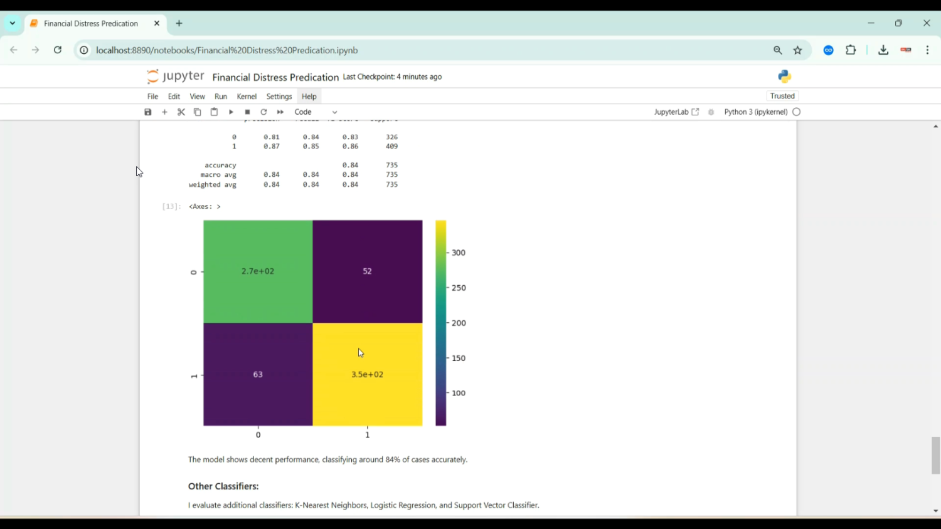Paste cell from clipboard
This screenshot has width=941, height=529.
214,112
